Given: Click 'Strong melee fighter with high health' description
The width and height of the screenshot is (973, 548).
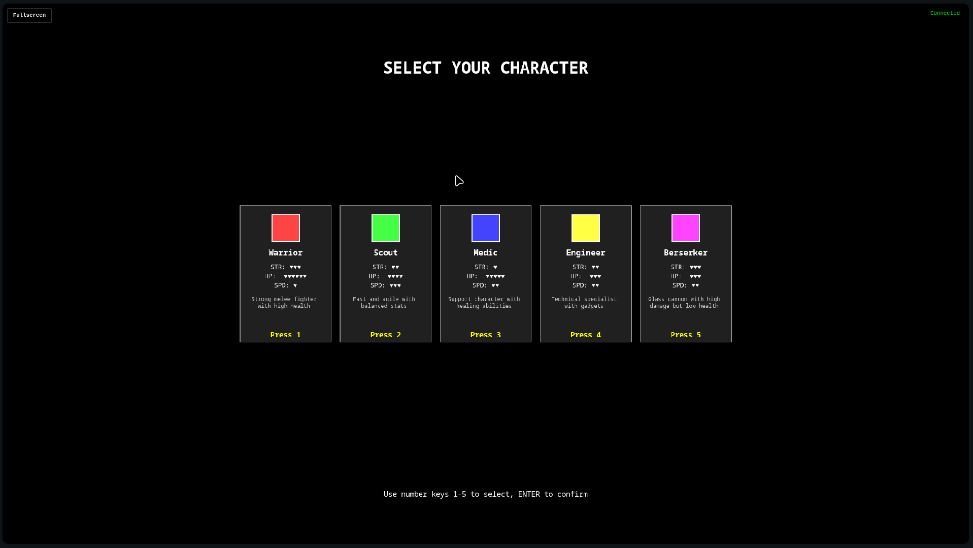Looking at the screenshot, I should (x=284, y=303).
